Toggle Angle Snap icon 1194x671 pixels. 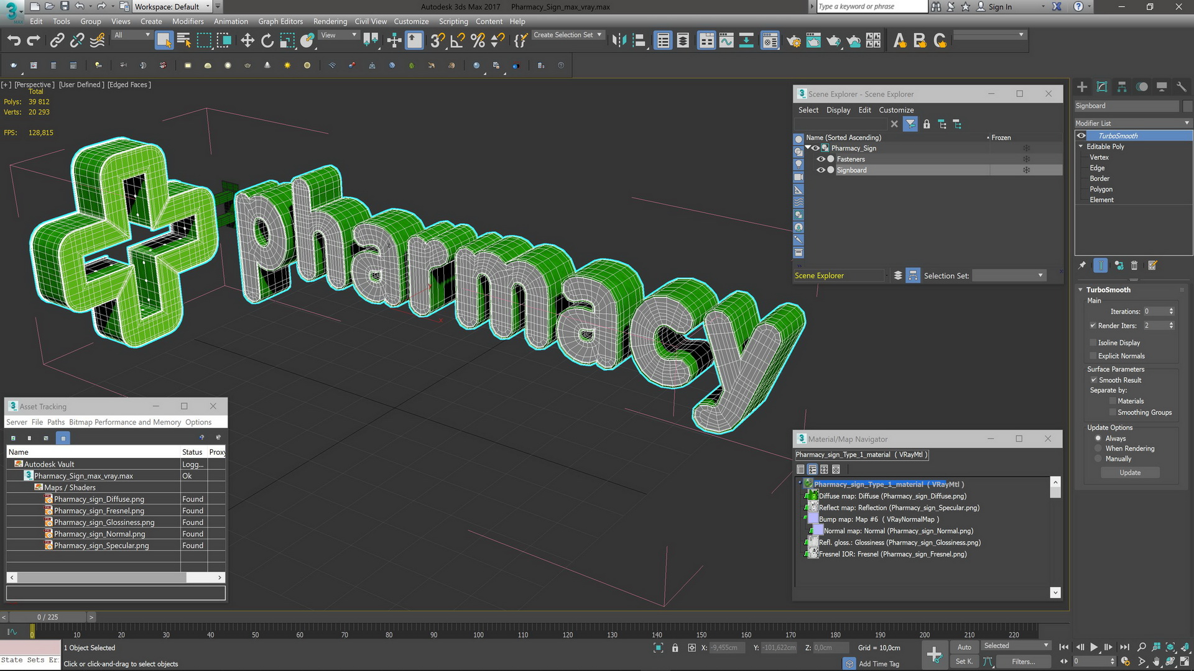(x=458, y=41)
